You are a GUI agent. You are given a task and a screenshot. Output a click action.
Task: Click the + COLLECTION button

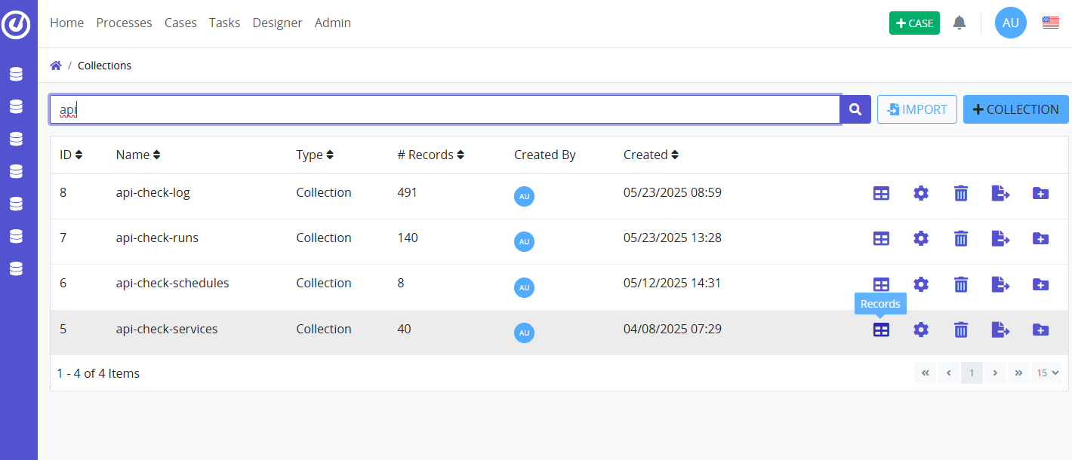[1015, 109]
